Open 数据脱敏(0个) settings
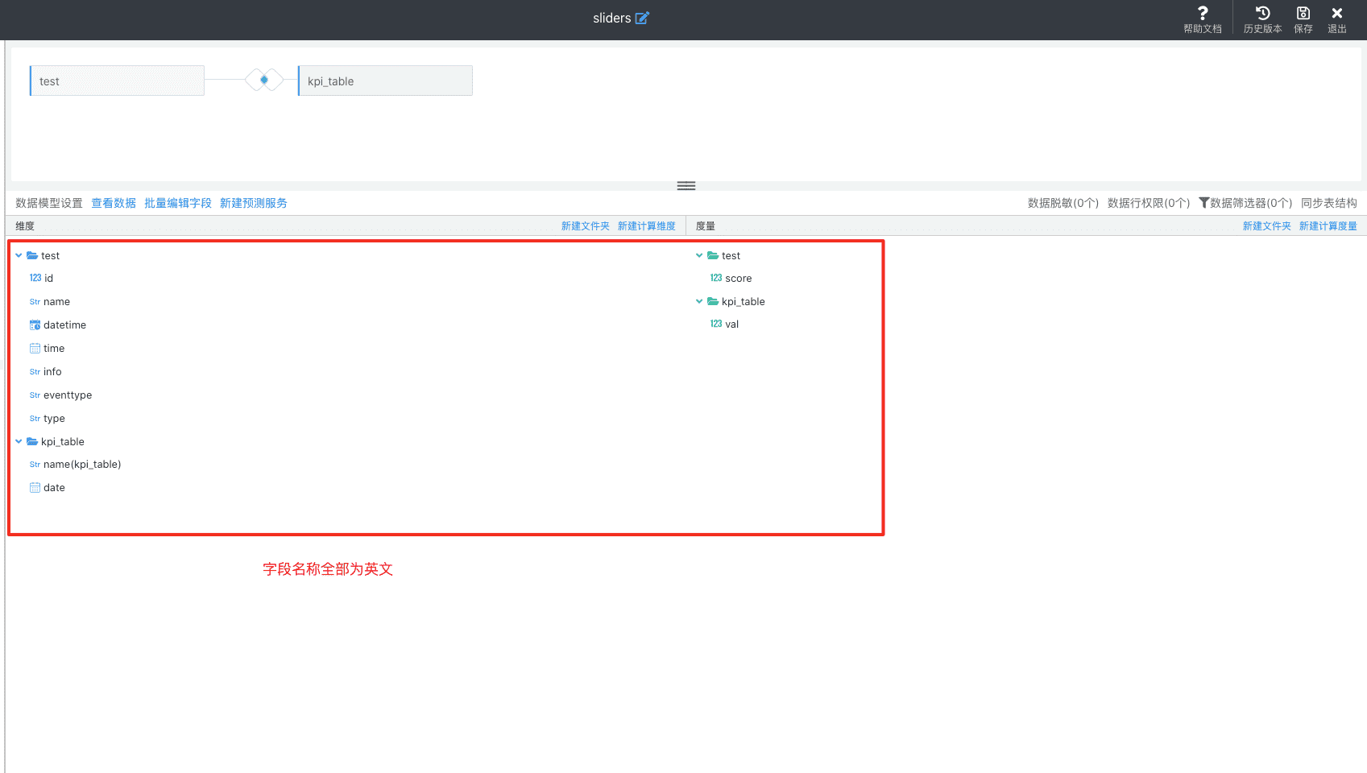Screen dimensions: 1367x773 (x=1063, y=203)
